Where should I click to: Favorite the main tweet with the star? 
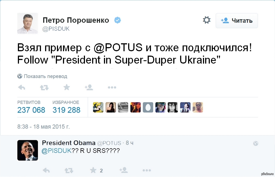(x=67, y=88)
